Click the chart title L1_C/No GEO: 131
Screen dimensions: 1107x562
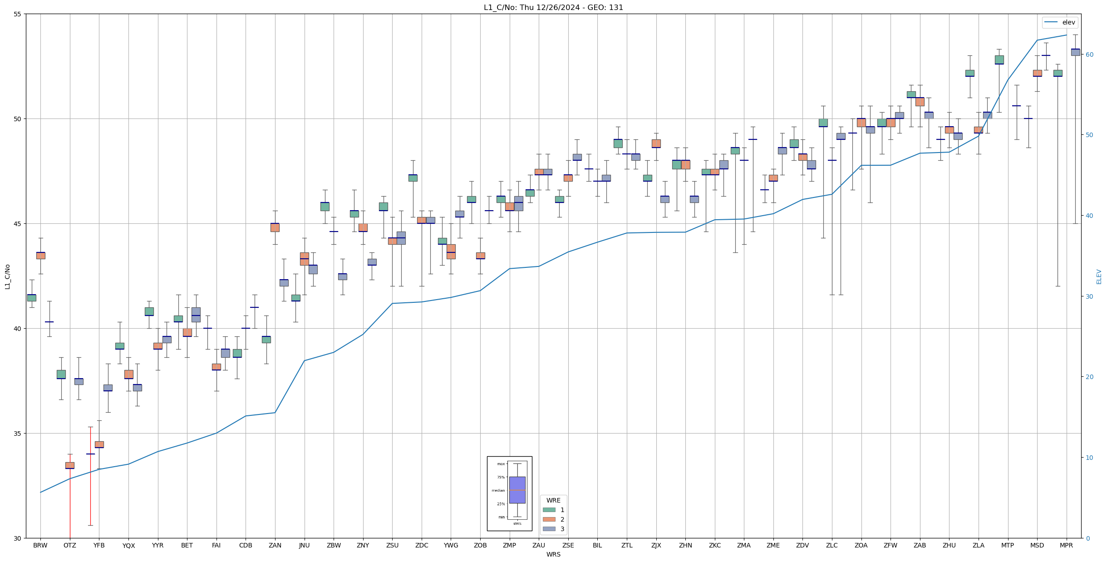coord(553,7)
